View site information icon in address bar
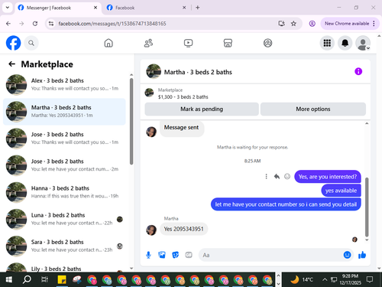This screenshot has width=382, height=287. 51,24
